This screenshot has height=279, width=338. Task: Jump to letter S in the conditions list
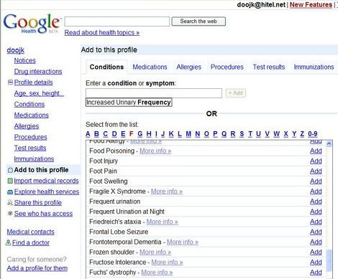pos(242,134)
